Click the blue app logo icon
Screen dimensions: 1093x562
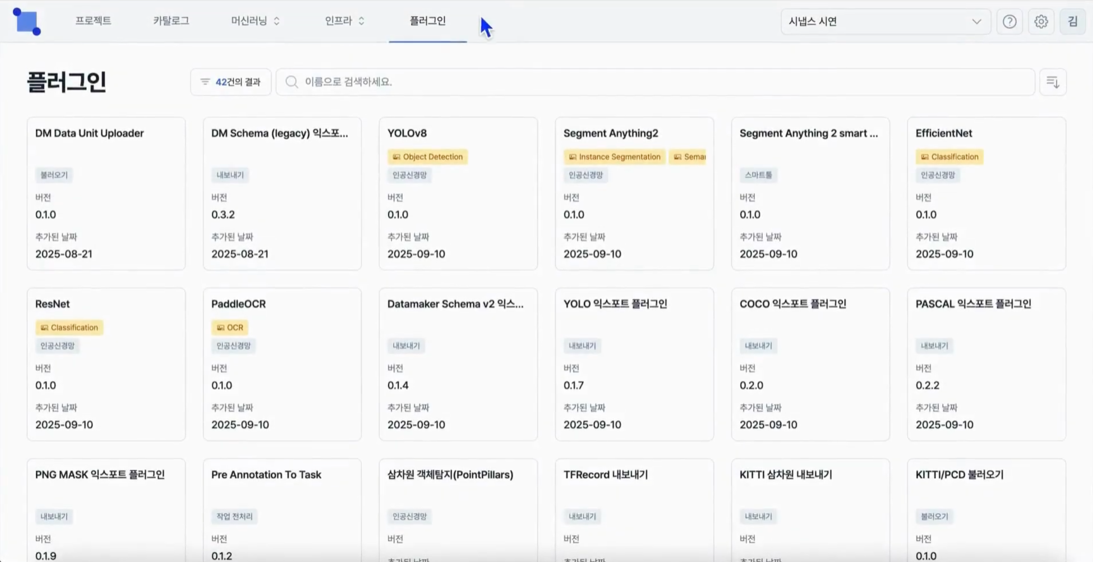point(27,21)
